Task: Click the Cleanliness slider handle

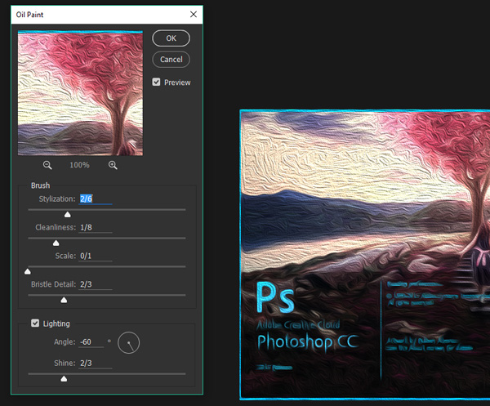Action: tap(56, 243)
